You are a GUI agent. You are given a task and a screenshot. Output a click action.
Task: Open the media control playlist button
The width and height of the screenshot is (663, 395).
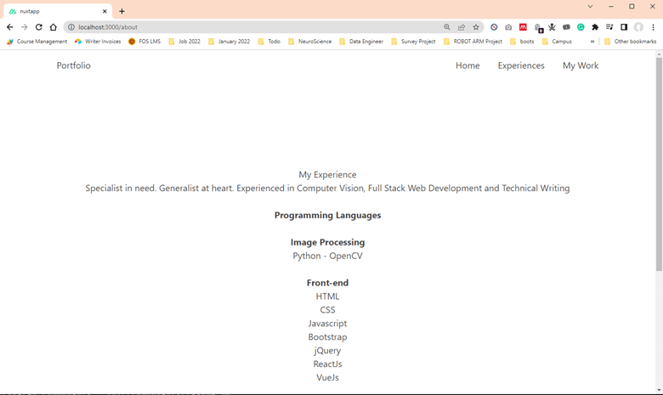tap(609, 27)
